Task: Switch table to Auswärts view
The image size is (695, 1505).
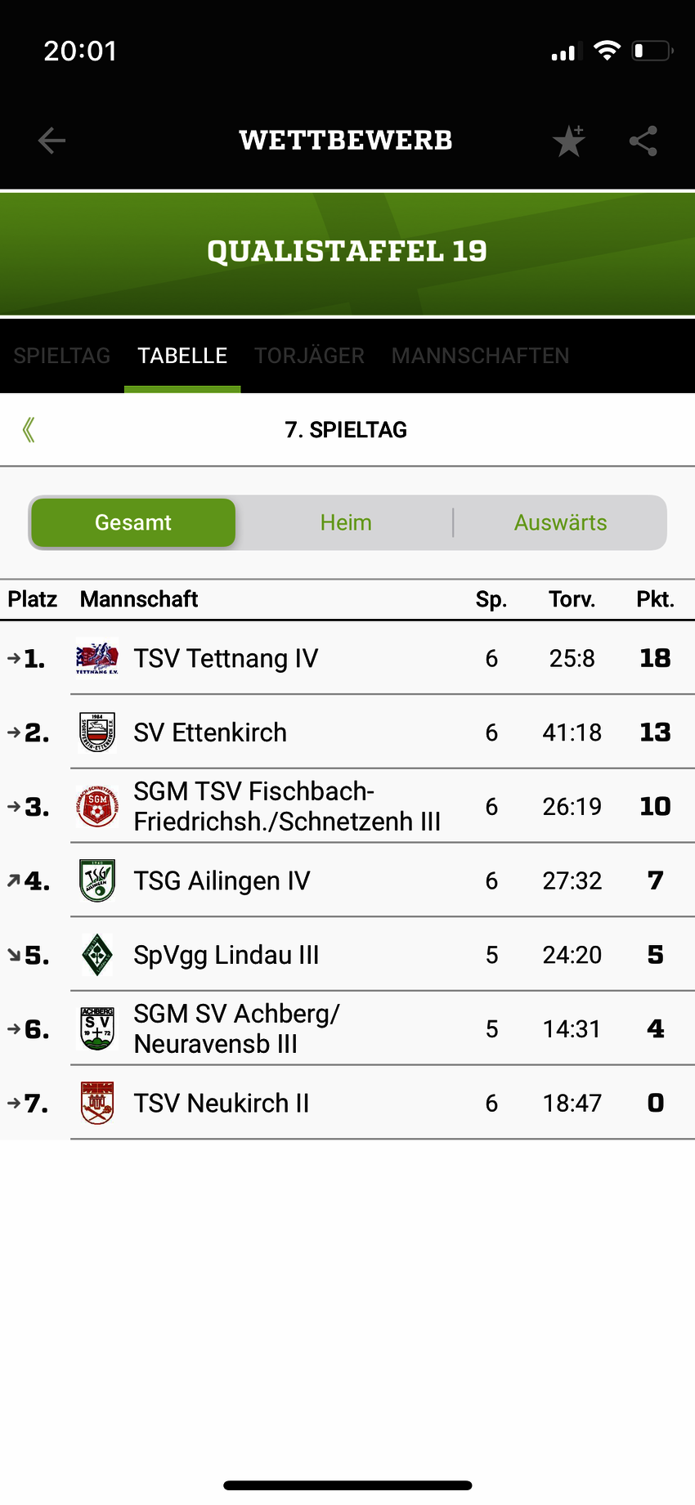Action: pyautogui.click(x=560, y=522)
